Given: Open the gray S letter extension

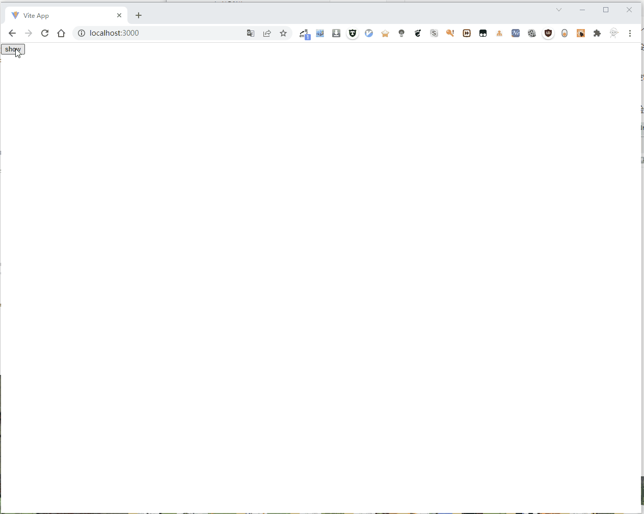Looking at the screenshot, I should (434, 33).
